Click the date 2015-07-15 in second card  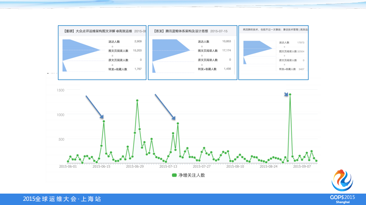(219, 31)
